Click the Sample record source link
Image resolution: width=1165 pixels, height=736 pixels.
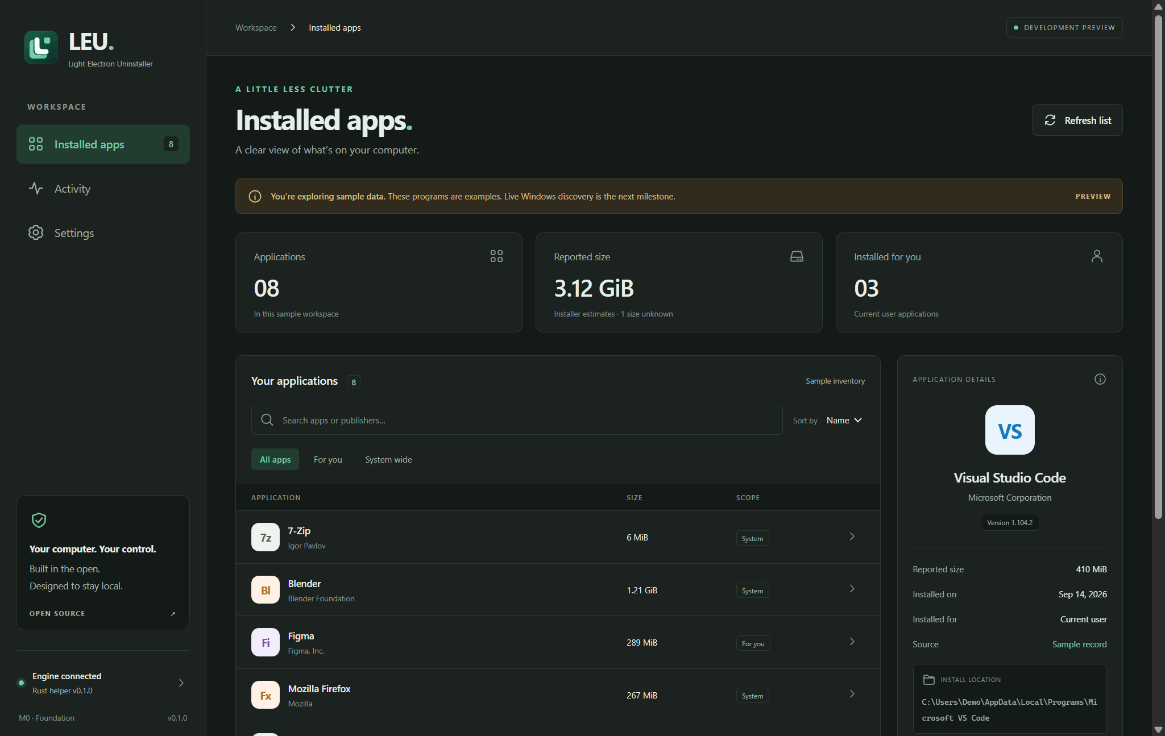1079,644
